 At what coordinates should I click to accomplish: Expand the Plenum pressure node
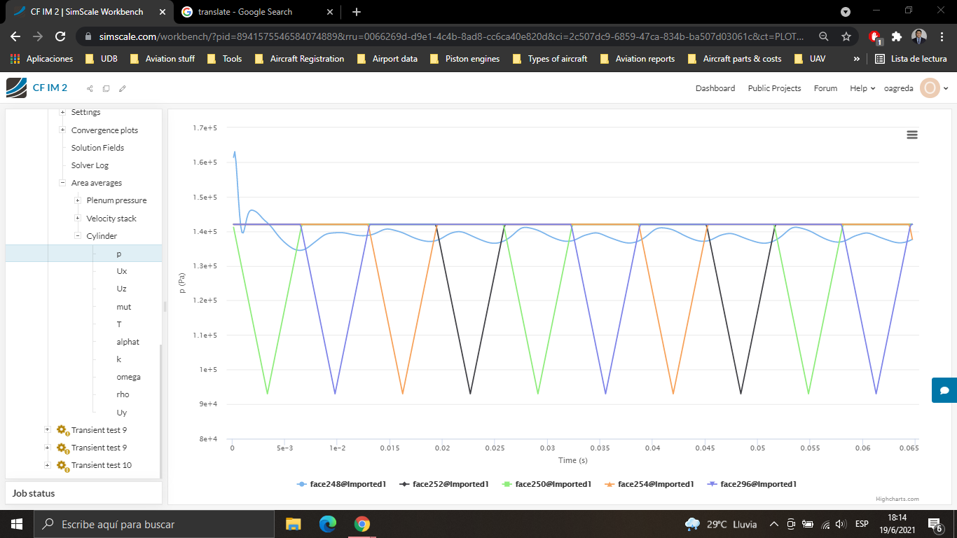78,200
